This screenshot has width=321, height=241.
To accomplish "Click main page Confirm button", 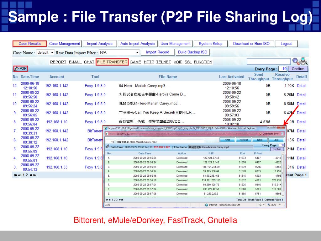I will point(298,69).
